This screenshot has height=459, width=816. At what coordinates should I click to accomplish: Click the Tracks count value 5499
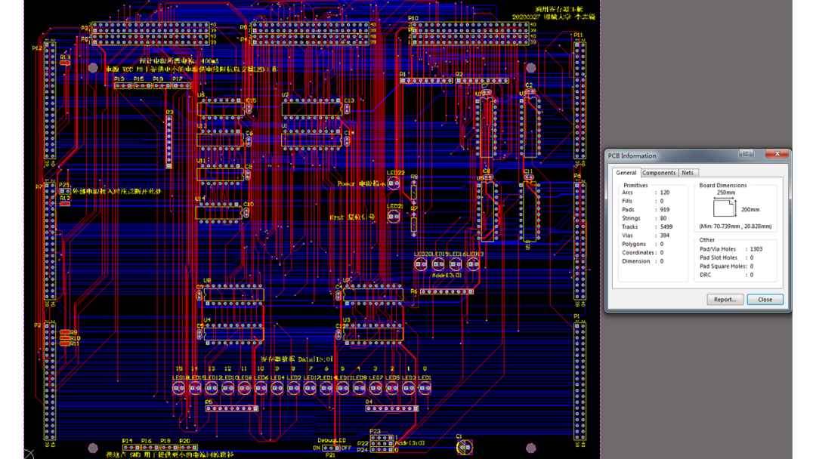tap(666, 226)
